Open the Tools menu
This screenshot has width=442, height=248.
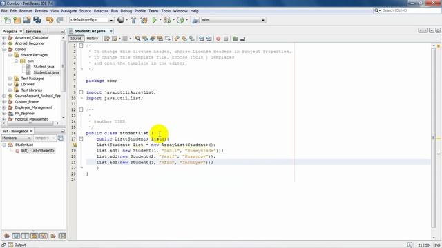(x=166, y=11)
